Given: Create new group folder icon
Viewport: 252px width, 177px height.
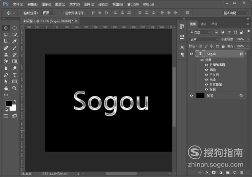Looking at the screenshot, I should tap(228, 173).
